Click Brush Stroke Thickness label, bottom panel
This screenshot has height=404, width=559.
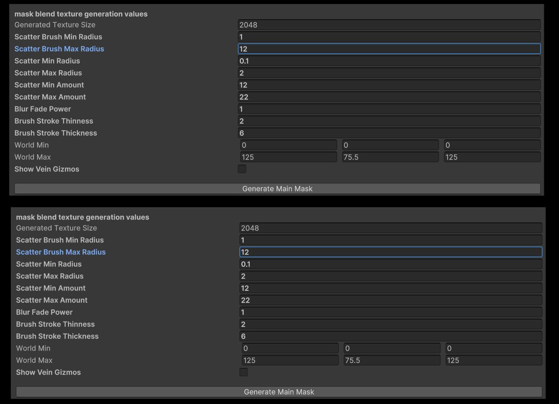tap(57, 337)
